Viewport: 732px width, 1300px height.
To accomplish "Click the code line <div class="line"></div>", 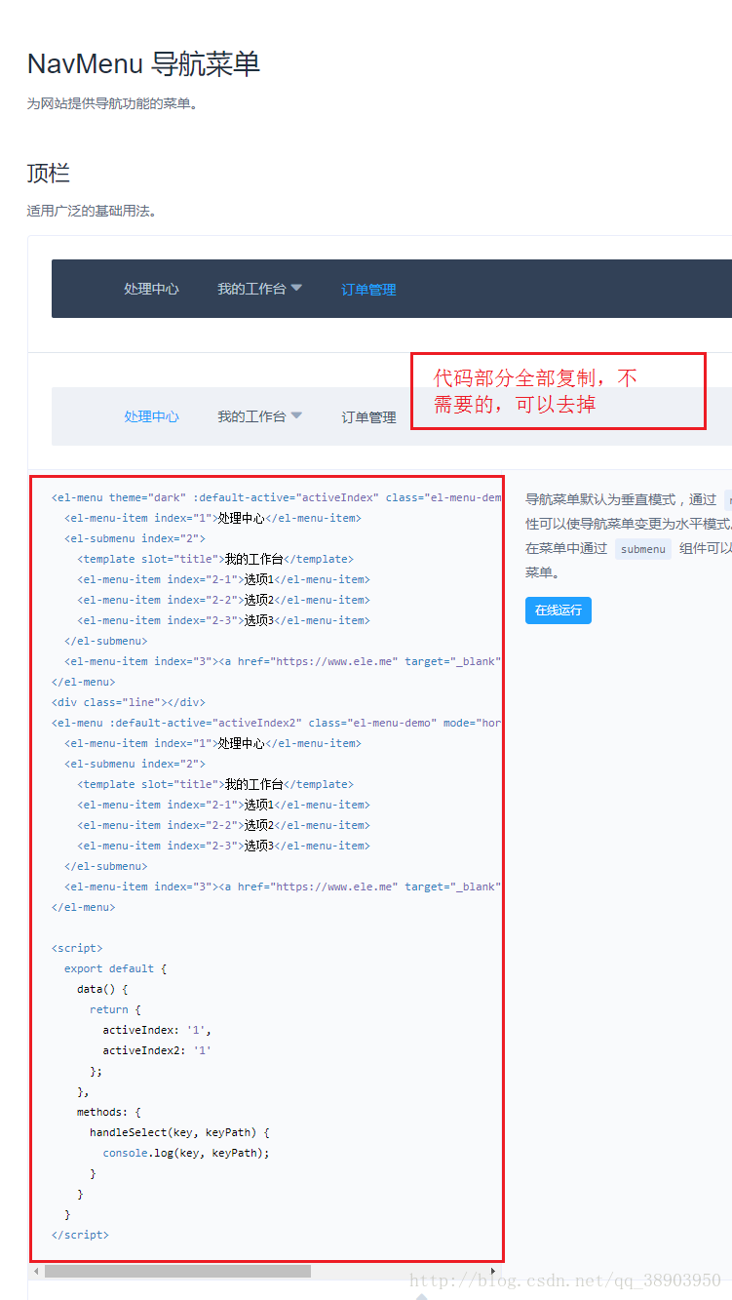I will coord(129,702).
